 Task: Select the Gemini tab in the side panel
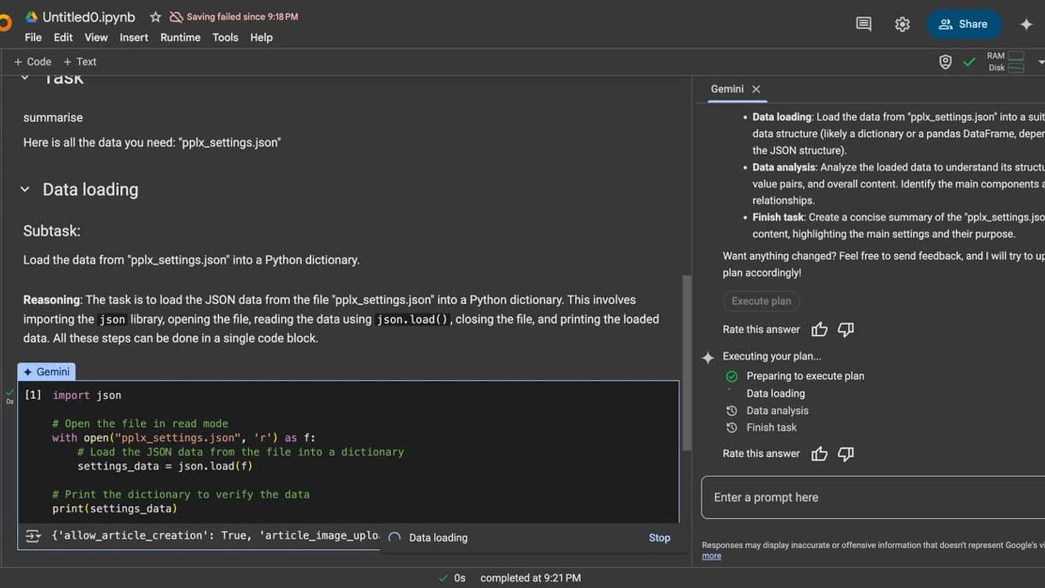click(x=727, y=89)
